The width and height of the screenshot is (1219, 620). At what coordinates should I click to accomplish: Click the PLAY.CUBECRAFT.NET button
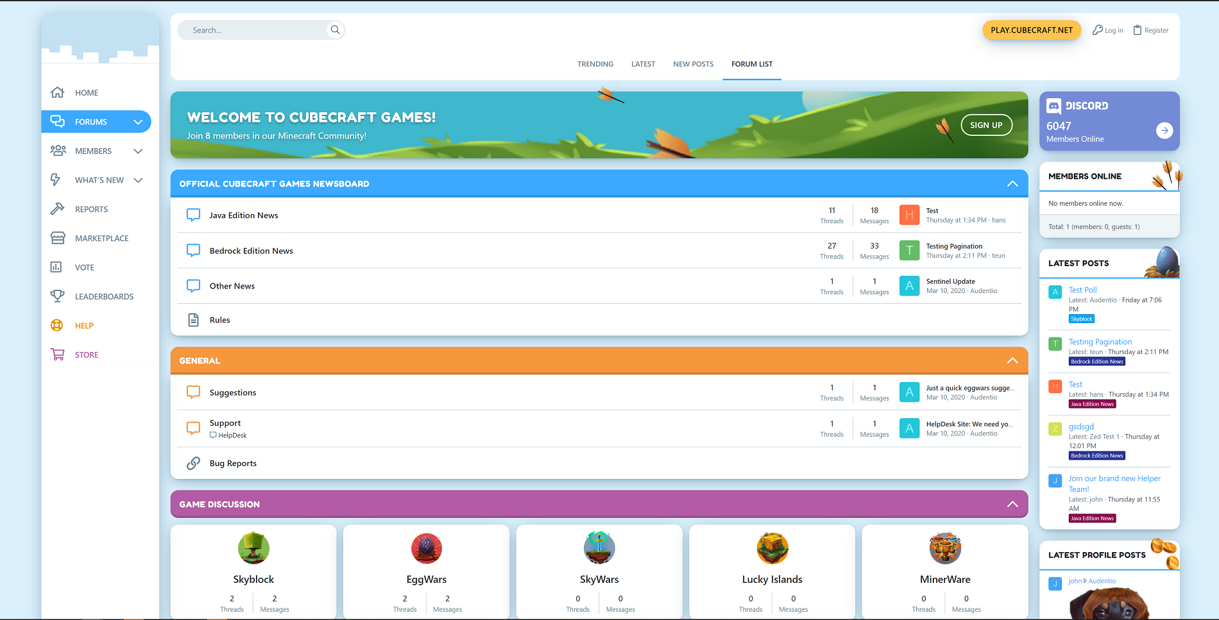click(x=1032, y=30)
